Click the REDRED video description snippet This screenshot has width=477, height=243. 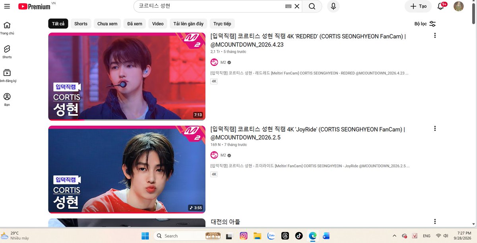(310, 73)
